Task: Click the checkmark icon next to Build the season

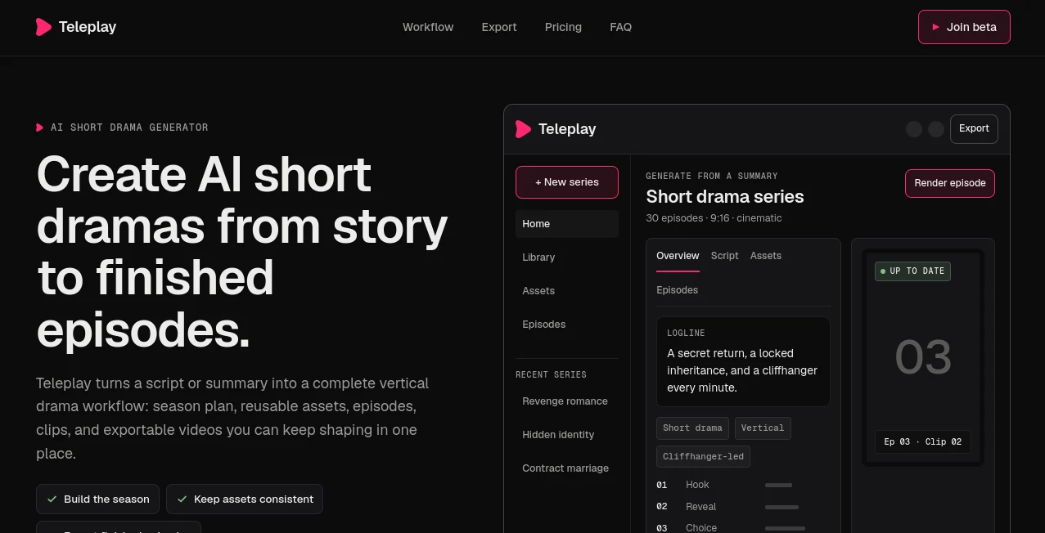Action: tap(52, 499)
